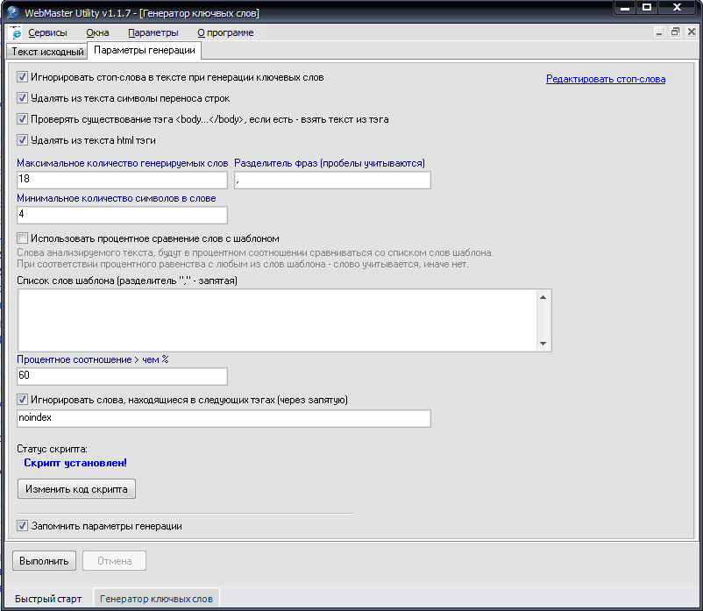The width and height of the screenshot is (703, 611).
Task: Toggle the ignore stop-words checkbox
Action: tap(23, 77)
